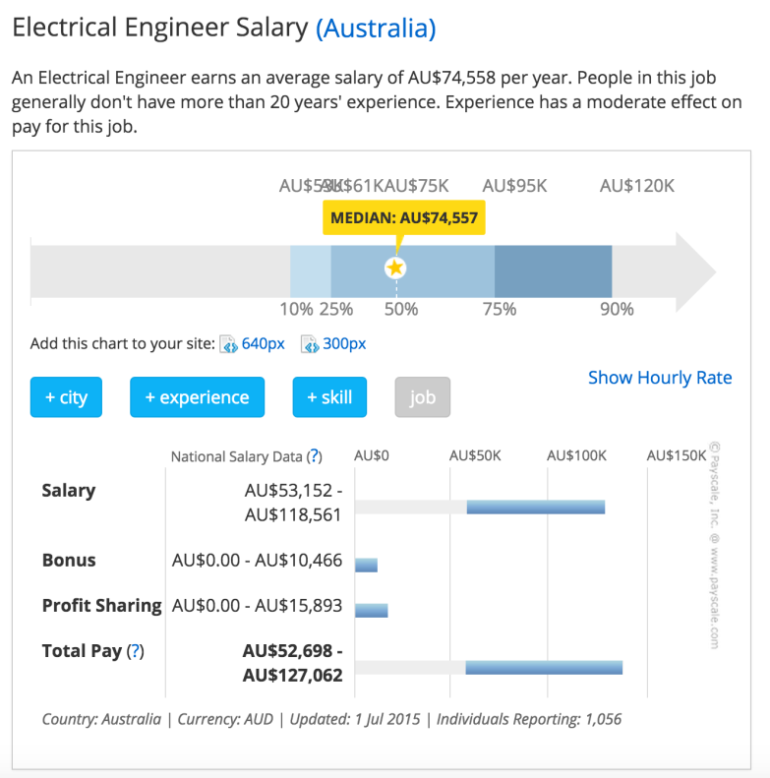Click the dark blue 75%–90% percentile segment

tap(553, 271)
